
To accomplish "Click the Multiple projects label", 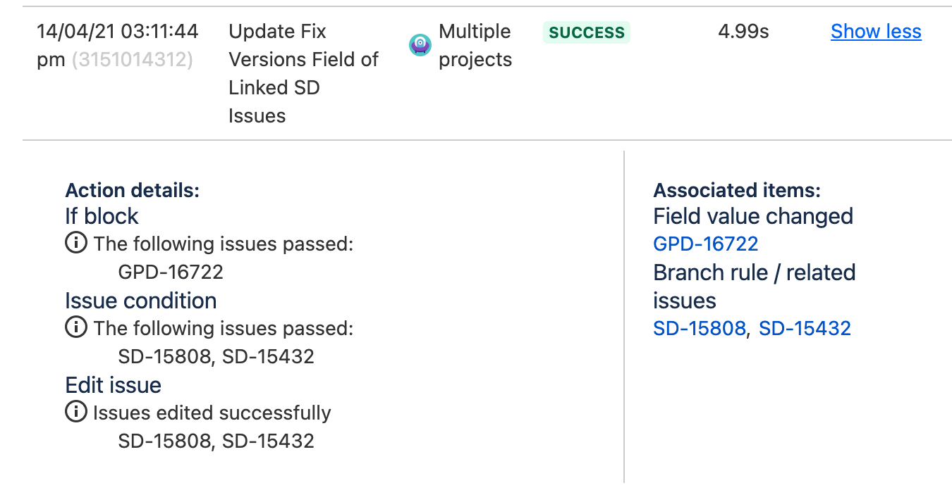I will (x=475, y=45).
